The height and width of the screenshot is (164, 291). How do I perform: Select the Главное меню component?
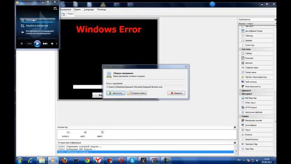click(256, 68)
